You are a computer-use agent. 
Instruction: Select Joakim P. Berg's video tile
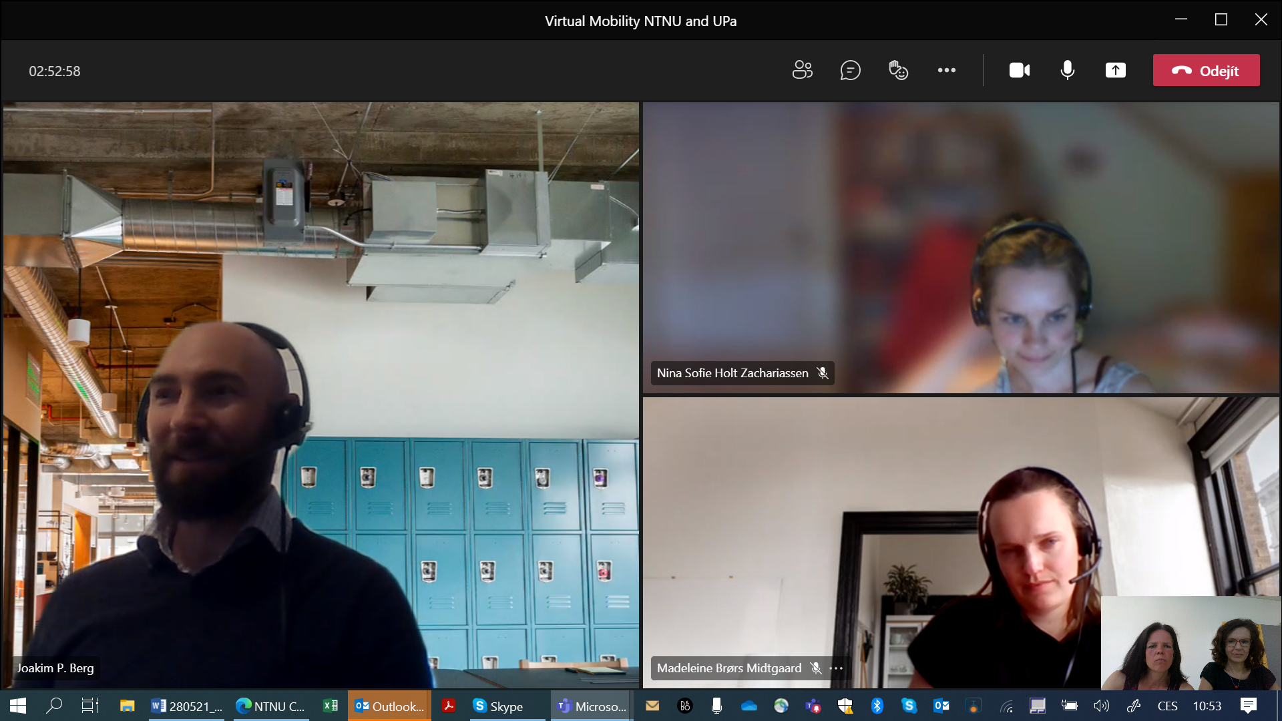point(320,395)
